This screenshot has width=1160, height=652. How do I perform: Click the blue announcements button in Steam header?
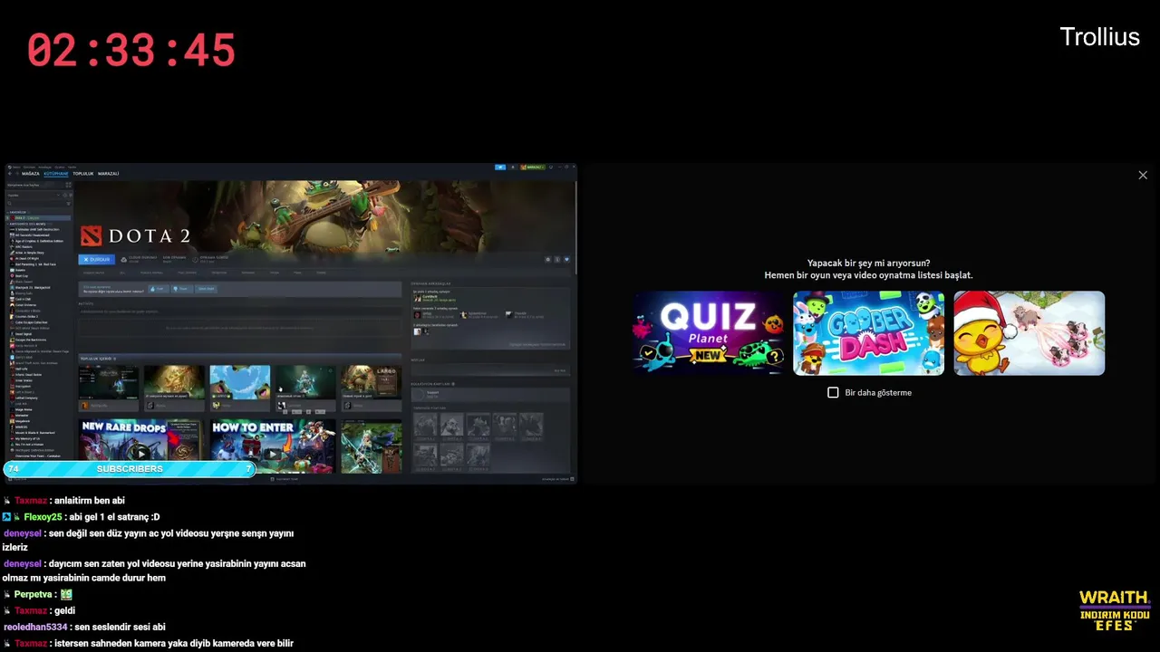(500, 167)
